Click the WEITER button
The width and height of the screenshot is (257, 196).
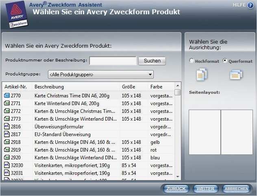[205, 189]
